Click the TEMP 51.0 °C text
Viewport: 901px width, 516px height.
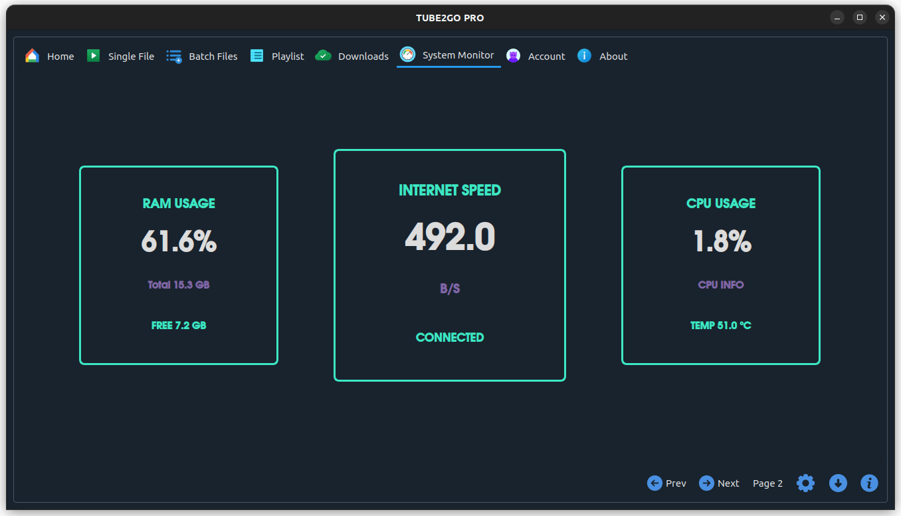[x=721, y=325]
